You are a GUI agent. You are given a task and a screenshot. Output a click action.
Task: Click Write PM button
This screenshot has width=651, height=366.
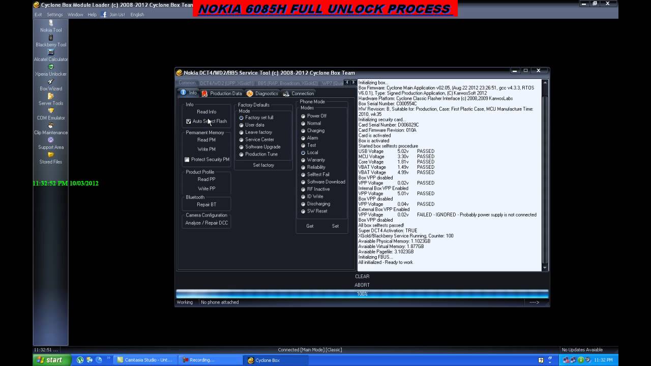pyautogui.click(x=206, y=149)
